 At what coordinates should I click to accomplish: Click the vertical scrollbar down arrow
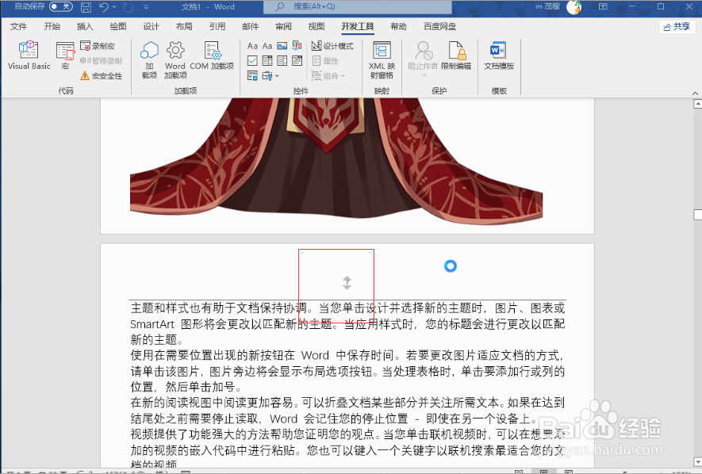[x=697, y=461]
